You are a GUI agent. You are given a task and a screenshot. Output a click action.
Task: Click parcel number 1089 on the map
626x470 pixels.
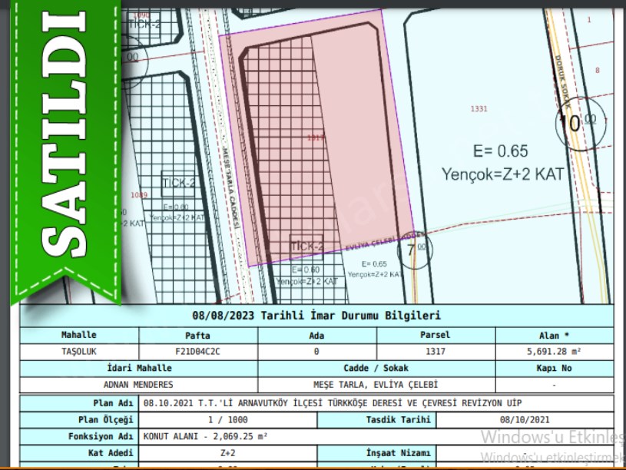click(139, 195)
